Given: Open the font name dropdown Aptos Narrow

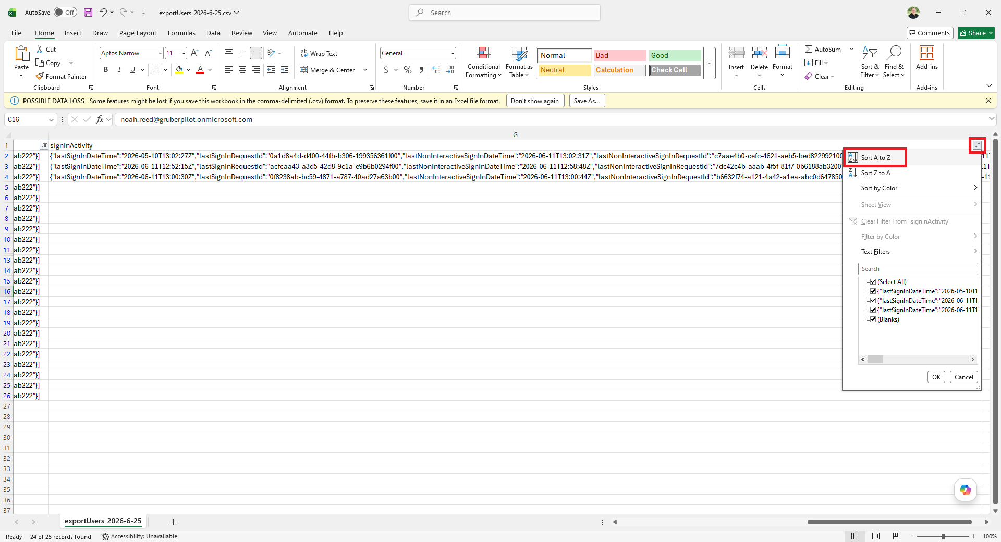Looking at the screenshot, I should 160,53.
